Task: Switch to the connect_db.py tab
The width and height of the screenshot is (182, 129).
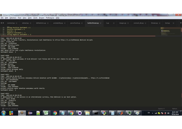Action: coord(139,23)
